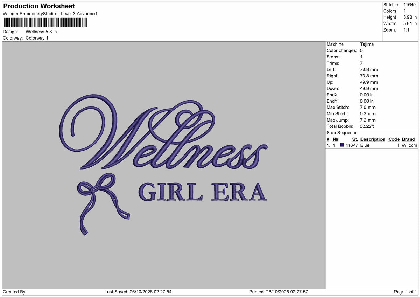Click the Code column header

(394, 139)
